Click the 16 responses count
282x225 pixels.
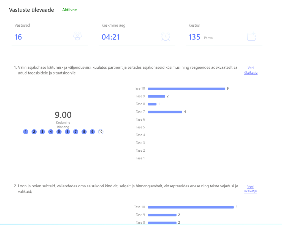18,37
